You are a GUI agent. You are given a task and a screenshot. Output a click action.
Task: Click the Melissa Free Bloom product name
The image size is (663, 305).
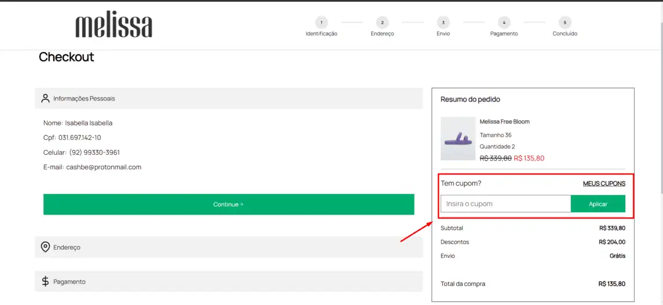[x=504, y=121]
